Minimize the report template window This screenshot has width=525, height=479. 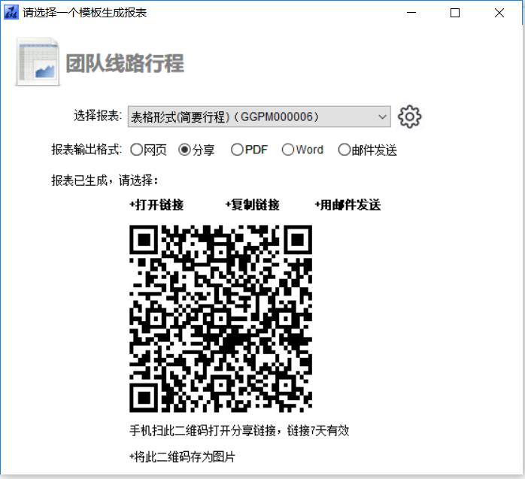click(411, 13)
